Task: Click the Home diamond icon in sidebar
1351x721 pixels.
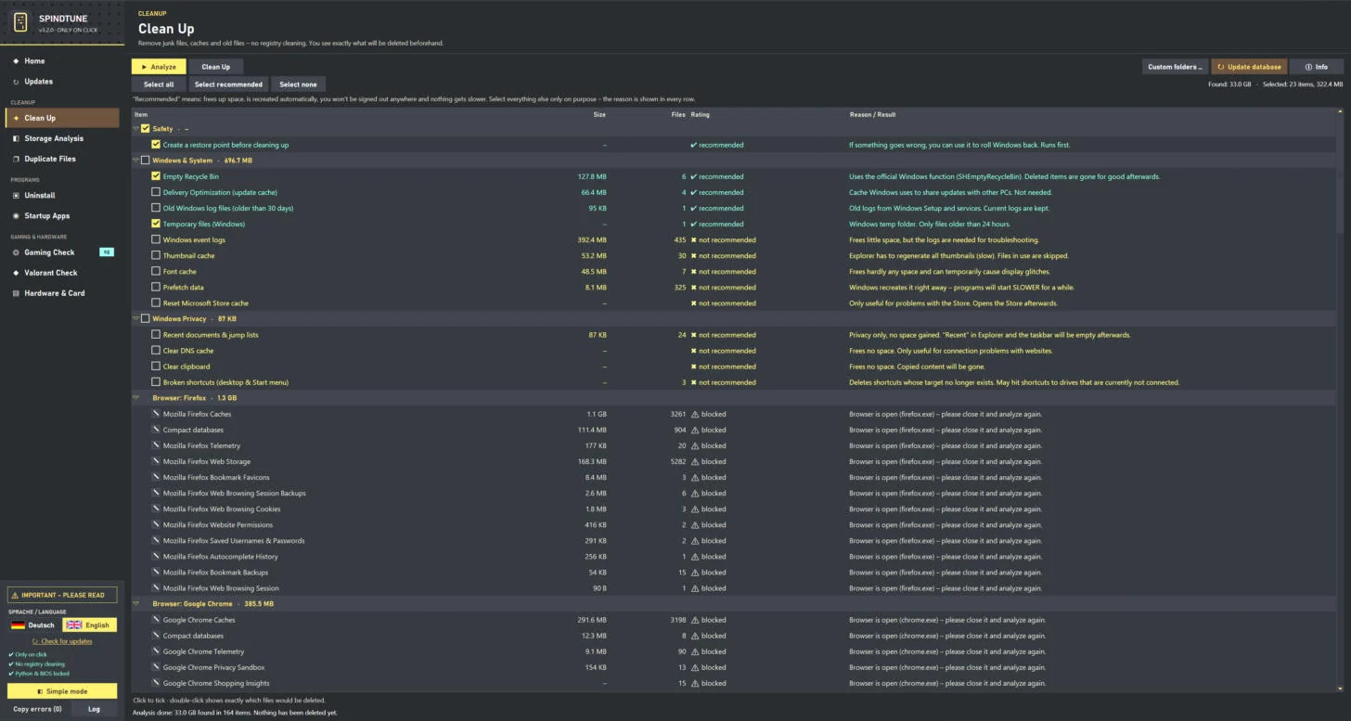Action: [16, 61]
